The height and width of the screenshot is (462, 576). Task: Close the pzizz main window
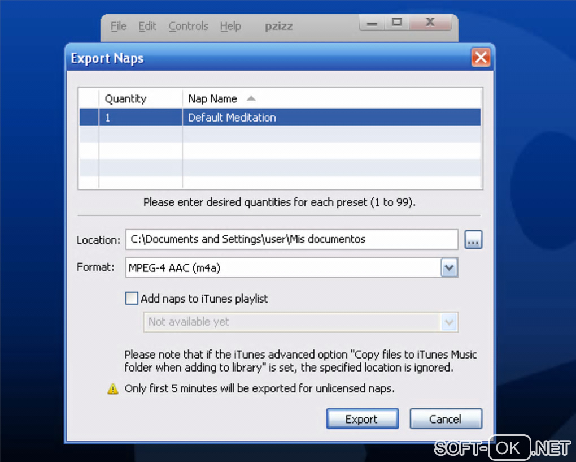[430, 23]
